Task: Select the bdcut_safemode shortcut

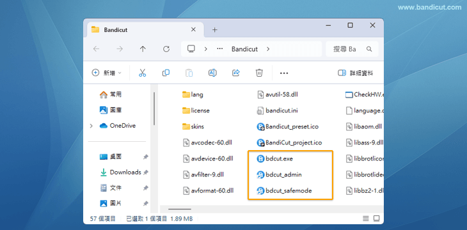Action: (284, 191)
